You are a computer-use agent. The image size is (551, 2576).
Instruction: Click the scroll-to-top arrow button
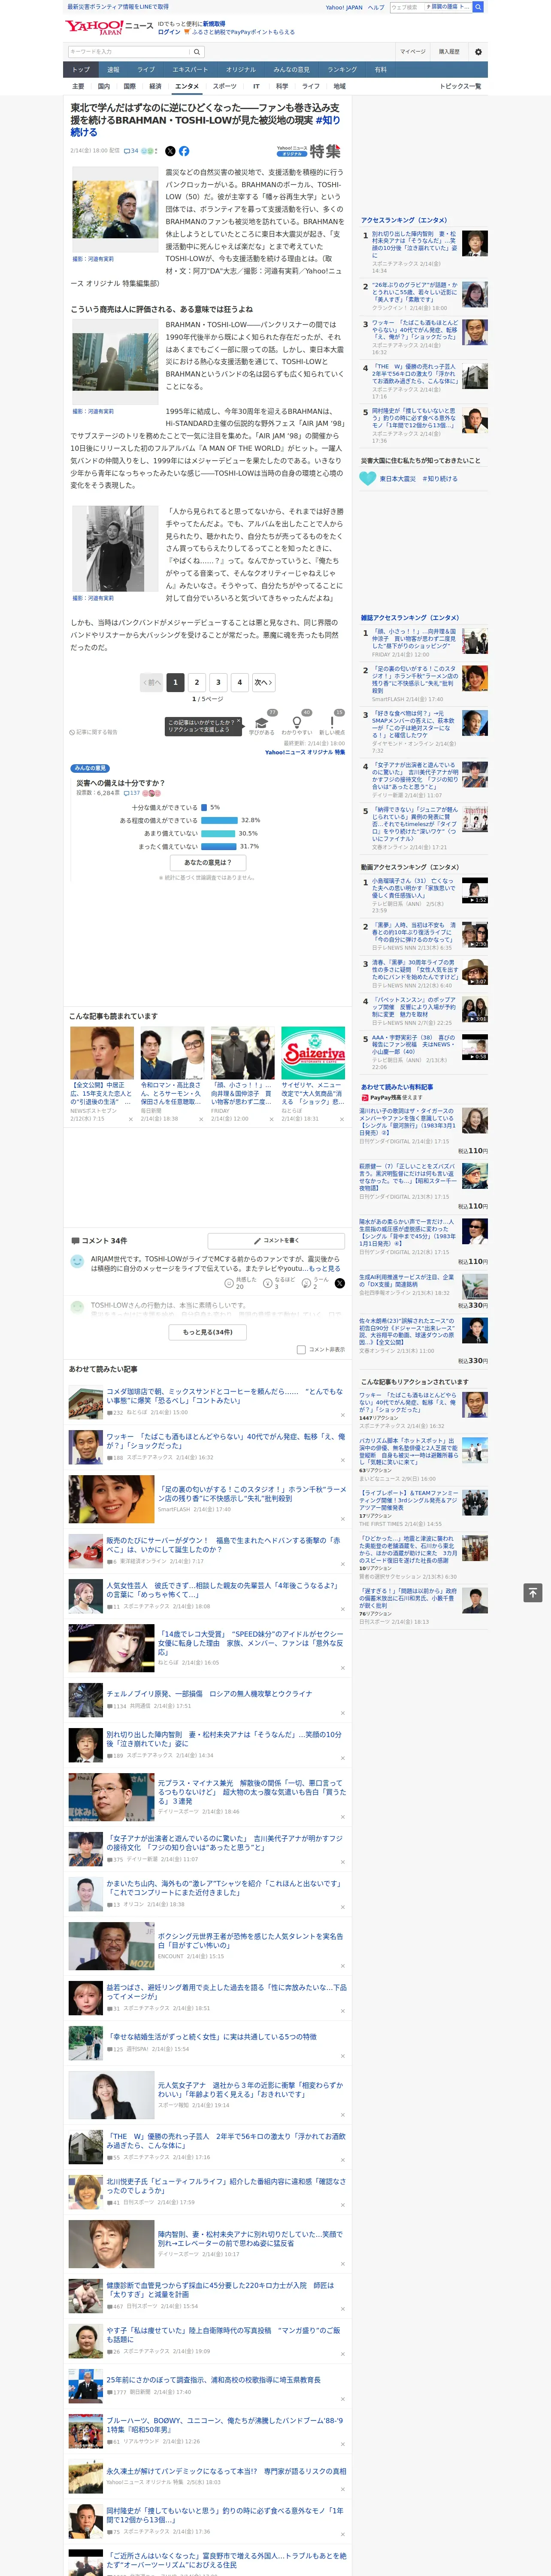tap(533, 1592)
